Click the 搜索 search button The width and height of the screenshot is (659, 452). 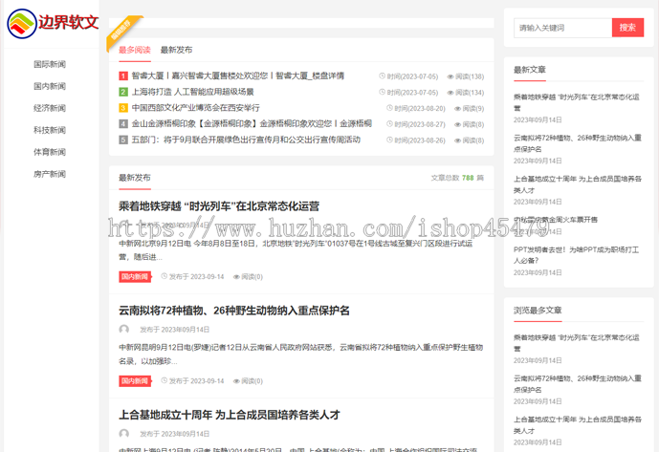(627, 28)
